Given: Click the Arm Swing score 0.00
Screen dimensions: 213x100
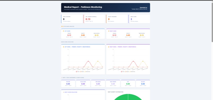Looking at the screenshot, I should 98,84.
